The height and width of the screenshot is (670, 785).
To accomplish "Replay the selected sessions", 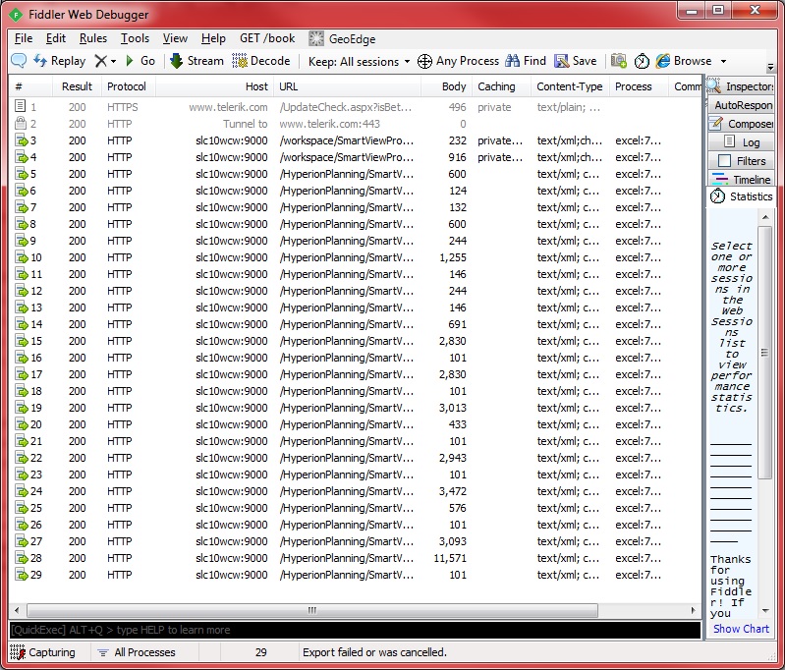I will [x=60, y=61].
